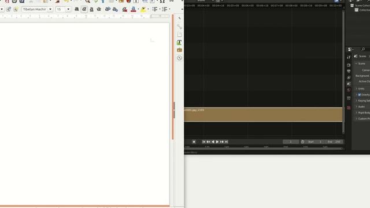Open the paragraph style dropdown arrow in Writer

[2, 9]
